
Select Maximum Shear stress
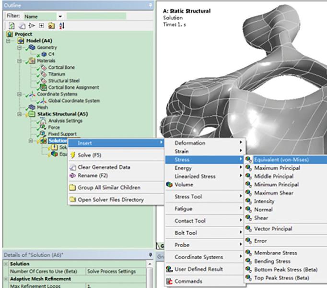coord(286,193)
